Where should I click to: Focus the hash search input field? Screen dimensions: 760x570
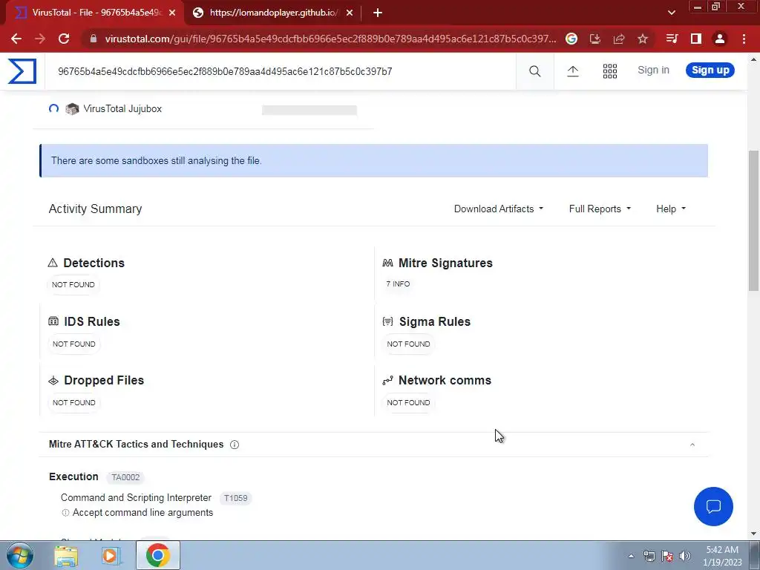coord(280,72)
